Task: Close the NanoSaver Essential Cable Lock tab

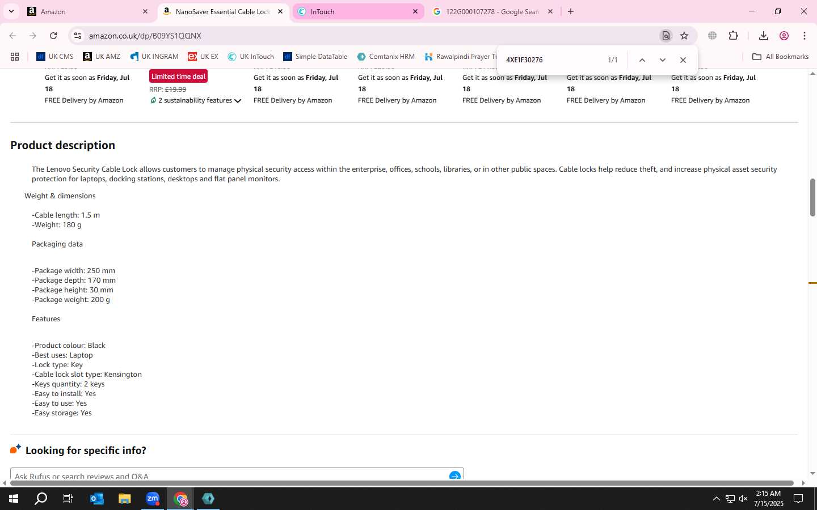Action: [x=280, y=11]
